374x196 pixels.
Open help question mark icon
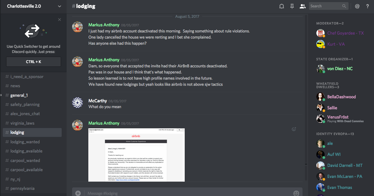[368, 6]
